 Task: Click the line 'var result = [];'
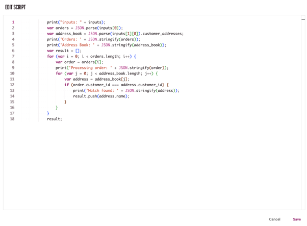click(64, 51)
